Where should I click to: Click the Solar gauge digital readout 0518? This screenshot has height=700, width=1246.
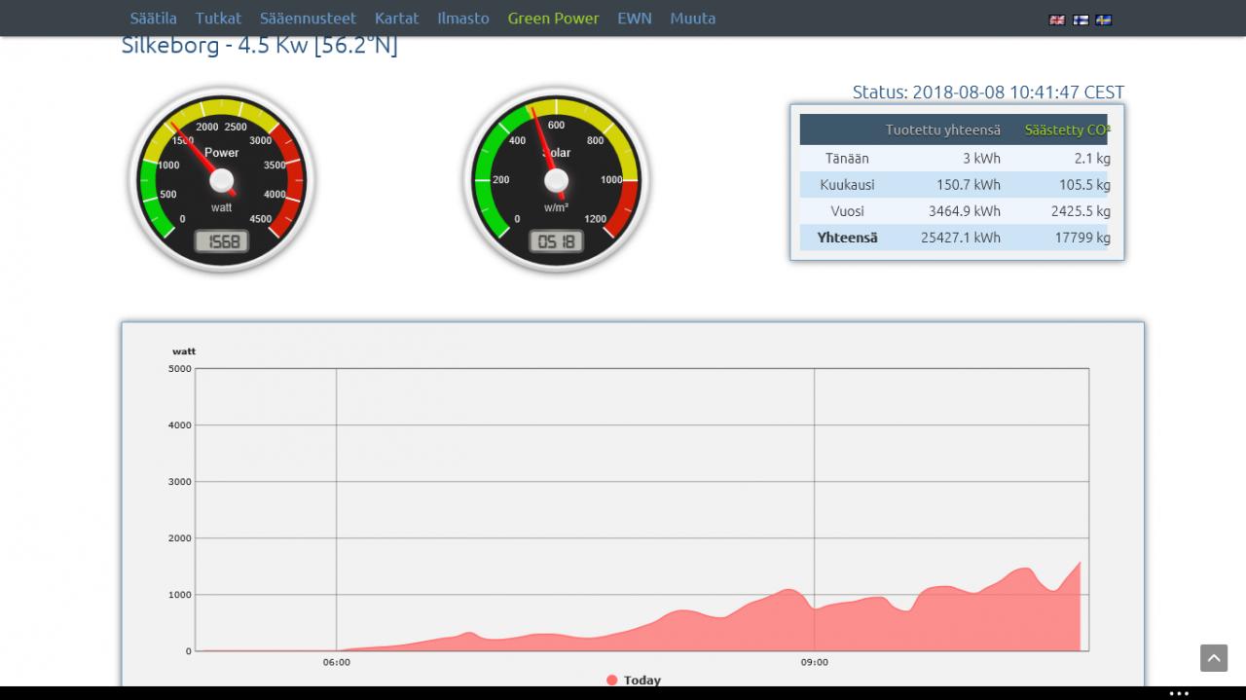point(556,241)
